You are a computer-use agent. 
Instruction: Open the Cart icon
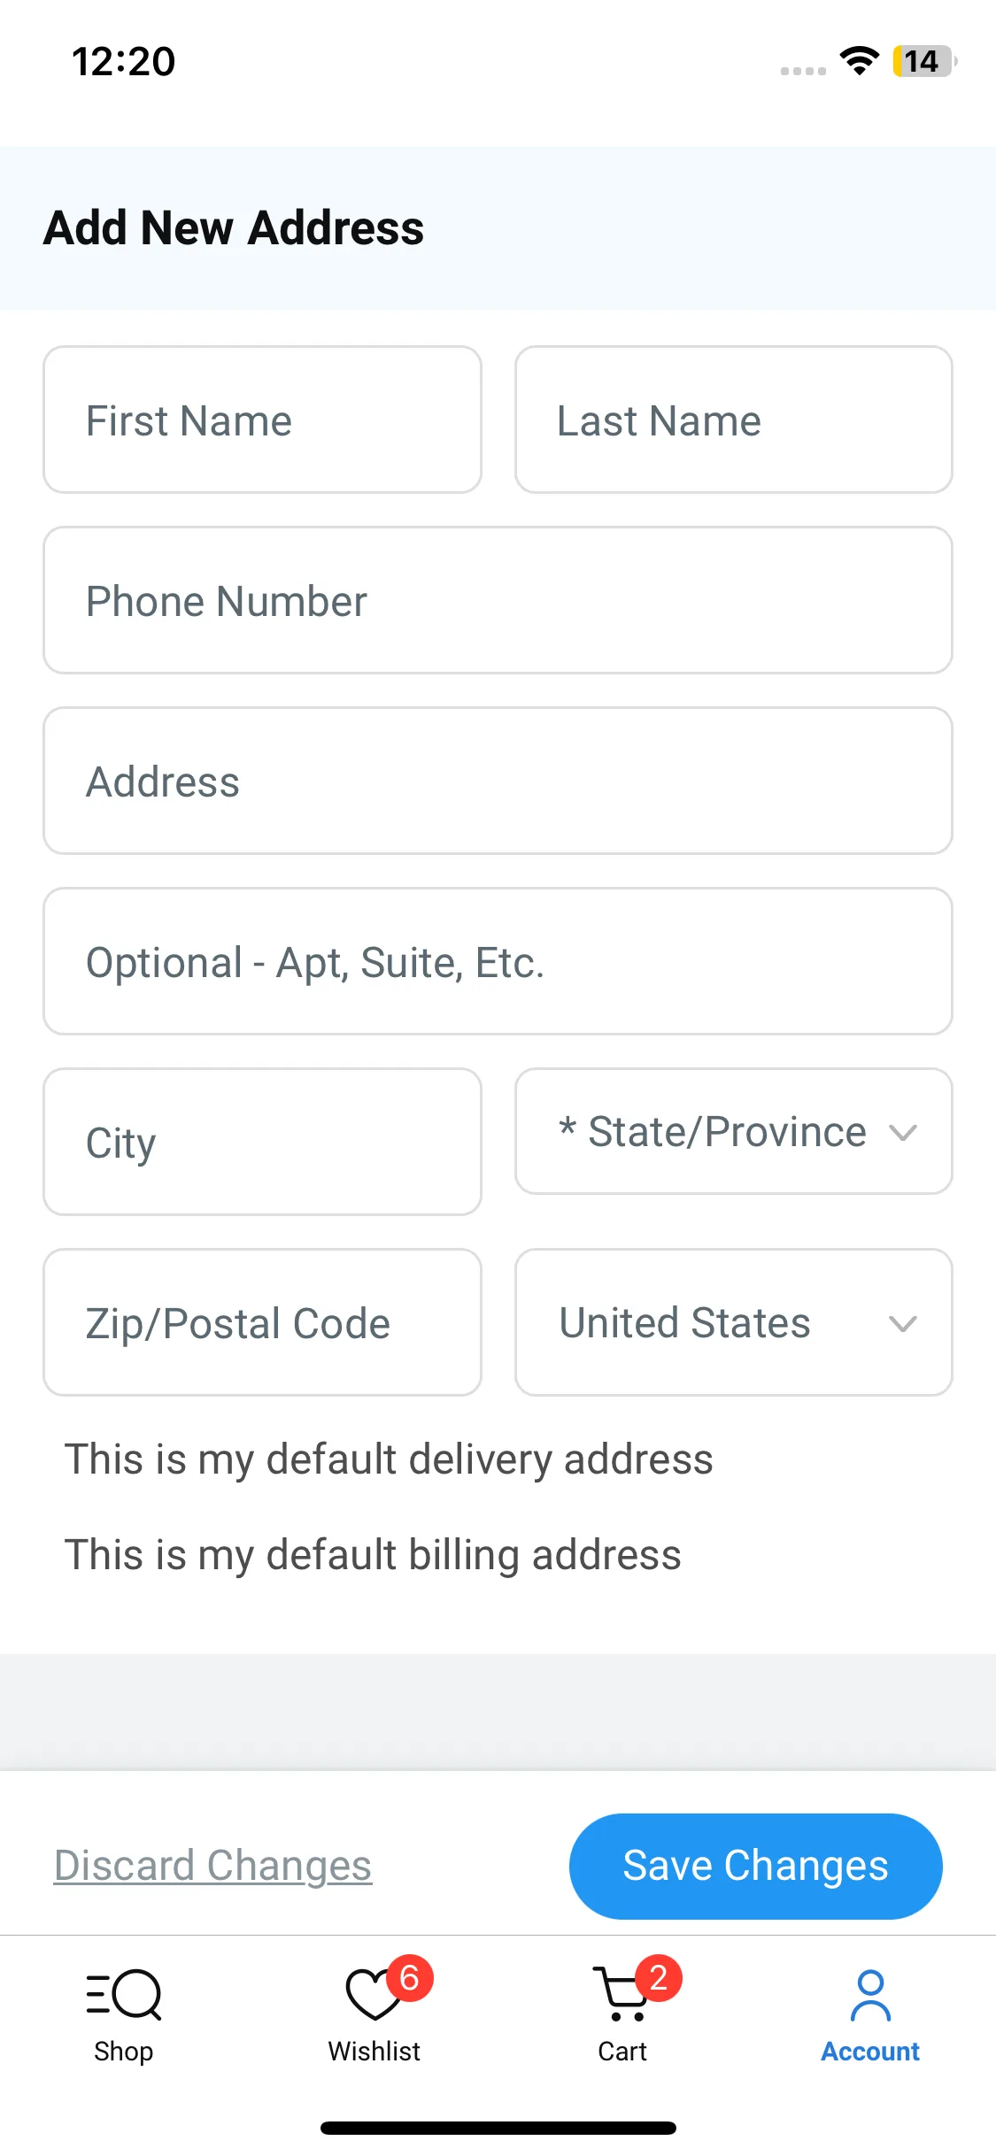click(x=621, y=1995)
